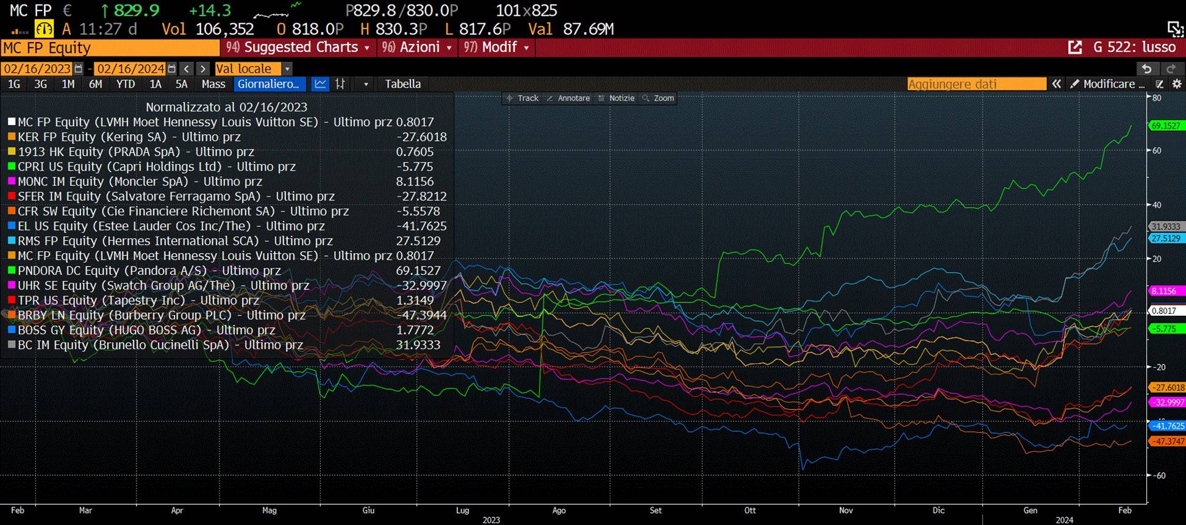Screen dimensions: 1186x525
Task: Open the Giornaliero periodicity dropdown
Action: (x=269, y=84)
